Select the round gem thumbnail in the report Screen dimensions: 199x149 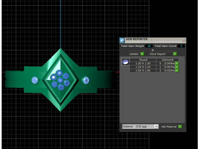pos(126,62)
